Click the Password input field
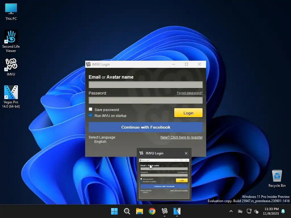The image size is (291, 218). [145, 100]
